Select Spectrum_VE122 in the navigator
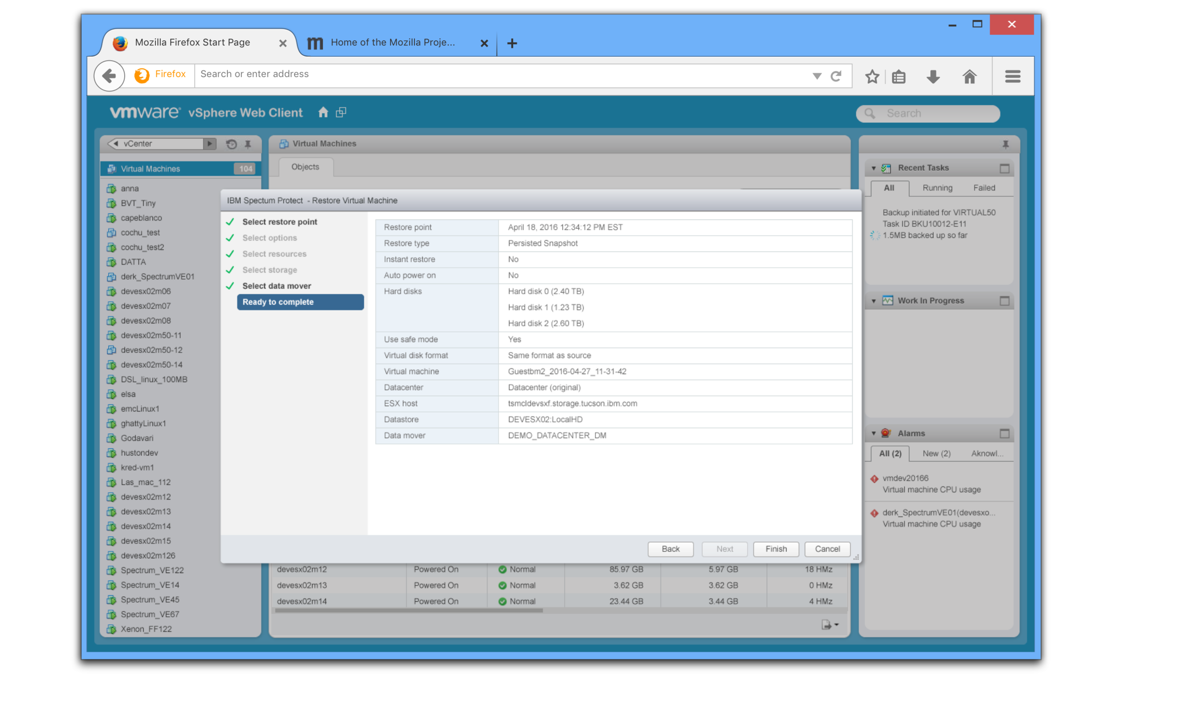Image resolution: width=1199 pixels, height=707 pixels. (152, 570)
